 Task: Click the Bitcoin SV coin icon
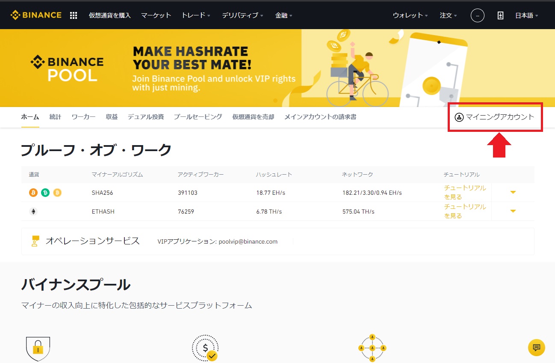click(57, 193)
